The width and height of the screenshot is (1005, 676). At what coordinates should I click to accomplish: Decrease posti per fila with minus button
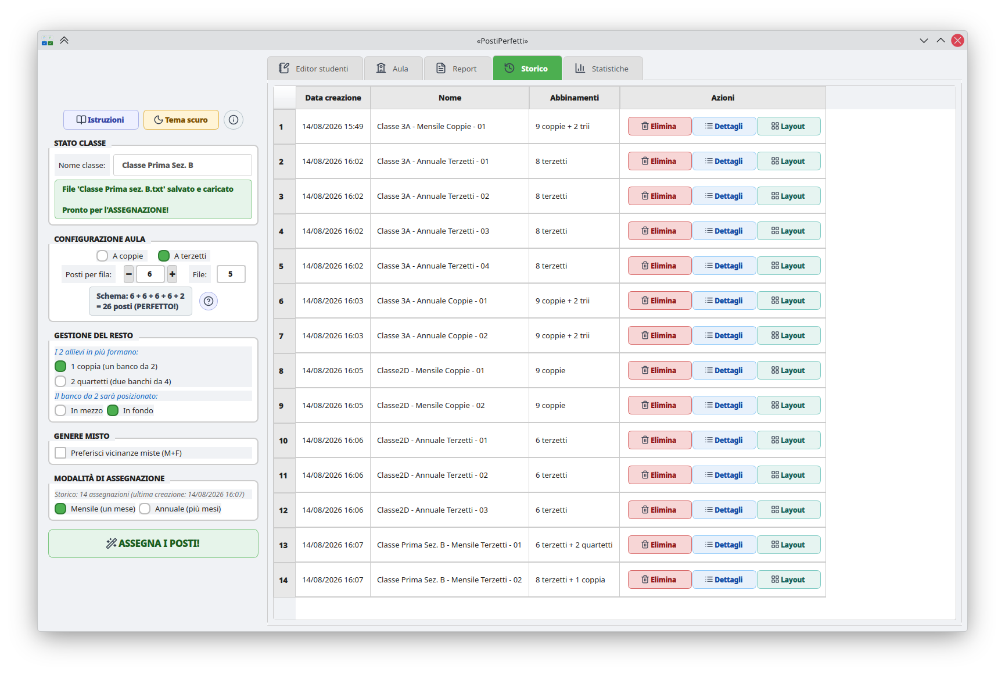coord(129,274)
